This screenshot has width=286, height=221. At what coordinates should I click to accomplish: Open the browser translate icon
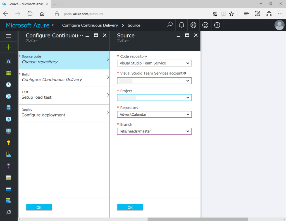[x=215, y=14]
